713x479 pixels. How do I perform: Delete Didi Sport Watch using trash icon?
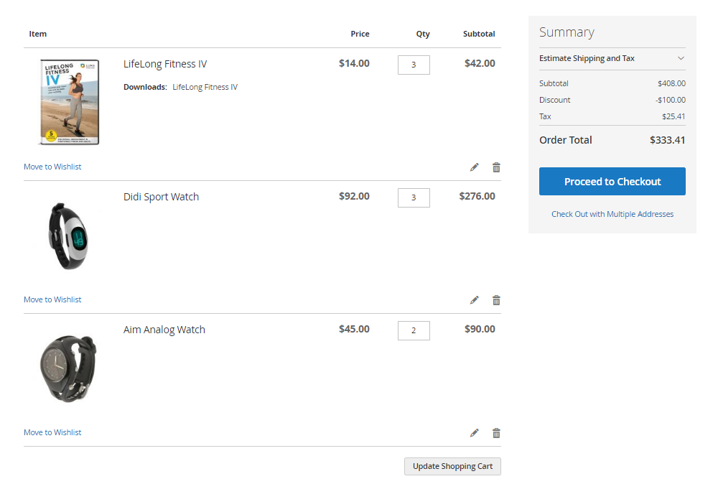496,300
